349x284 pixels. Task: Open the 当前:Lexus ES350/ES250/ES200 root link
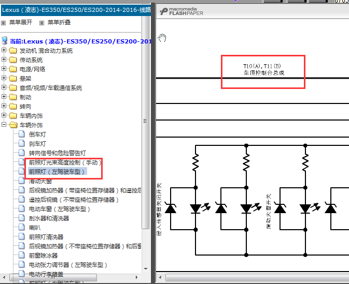[80, 41]
